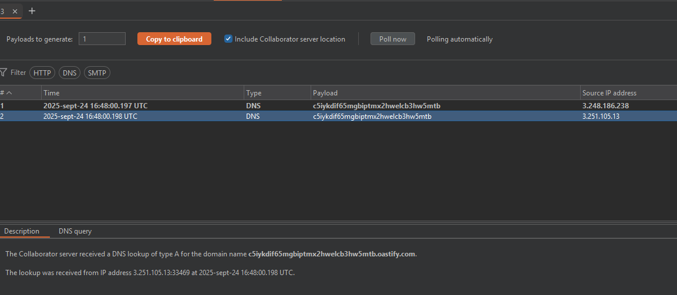Toggle the SMTP filter pill
This screenshot has height=295, width=677.
coord(97,73)
